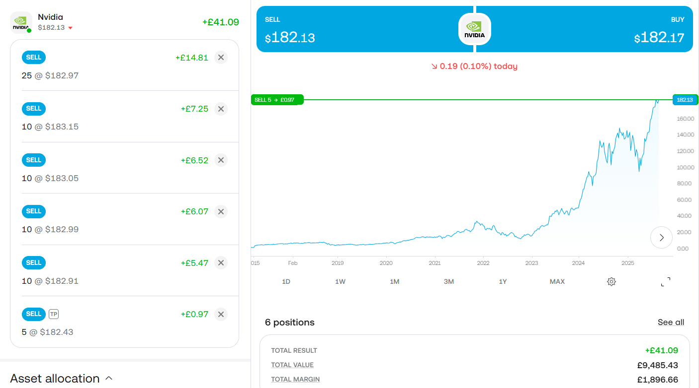Click the TP badge on the 5-share position
This screenshot has width=699, height=388.
(x=54, y=314)
